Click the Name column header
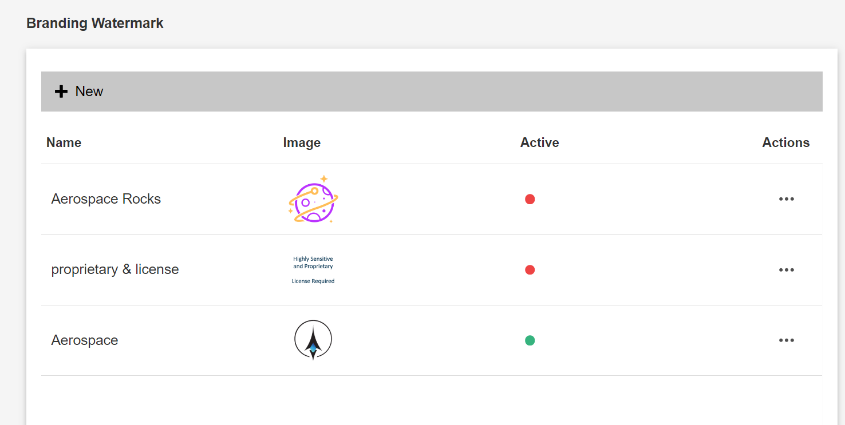Viewport: 845px width, 425px height. (64, 142)
